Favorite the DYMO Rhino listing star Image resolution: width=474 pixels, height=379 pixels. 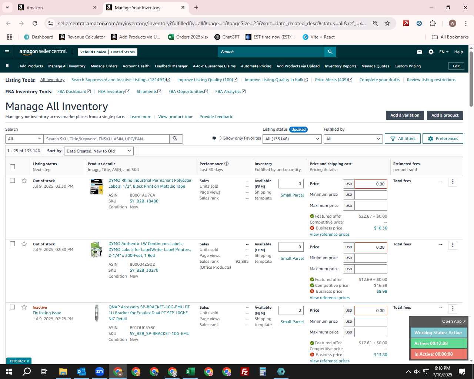pyautogui.click(x=24, y=181)
